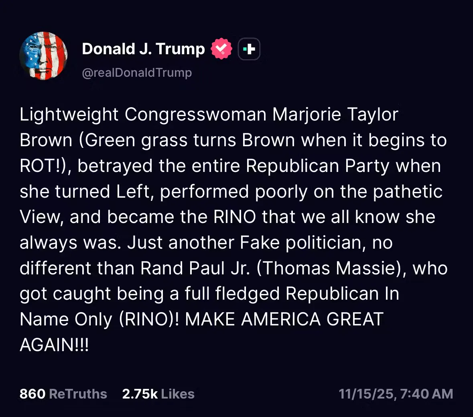473x417 pixels.
Task: Click "Marjorie Taylor" in the post
Action: pos(335,114)
